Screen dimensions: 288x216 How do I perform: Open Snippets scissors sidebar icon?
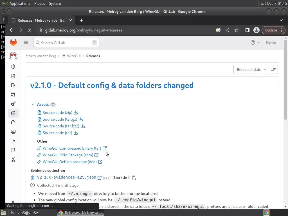[13, 159]
